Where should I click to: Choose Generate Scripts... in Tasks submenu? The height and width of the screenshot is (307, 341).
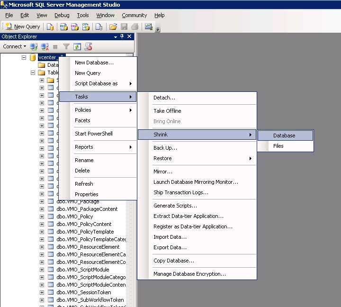(197, 206)
